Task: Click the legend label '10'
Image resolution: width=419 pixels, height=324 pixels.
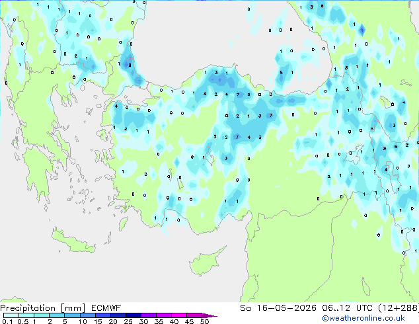Action: coord(83,321)
